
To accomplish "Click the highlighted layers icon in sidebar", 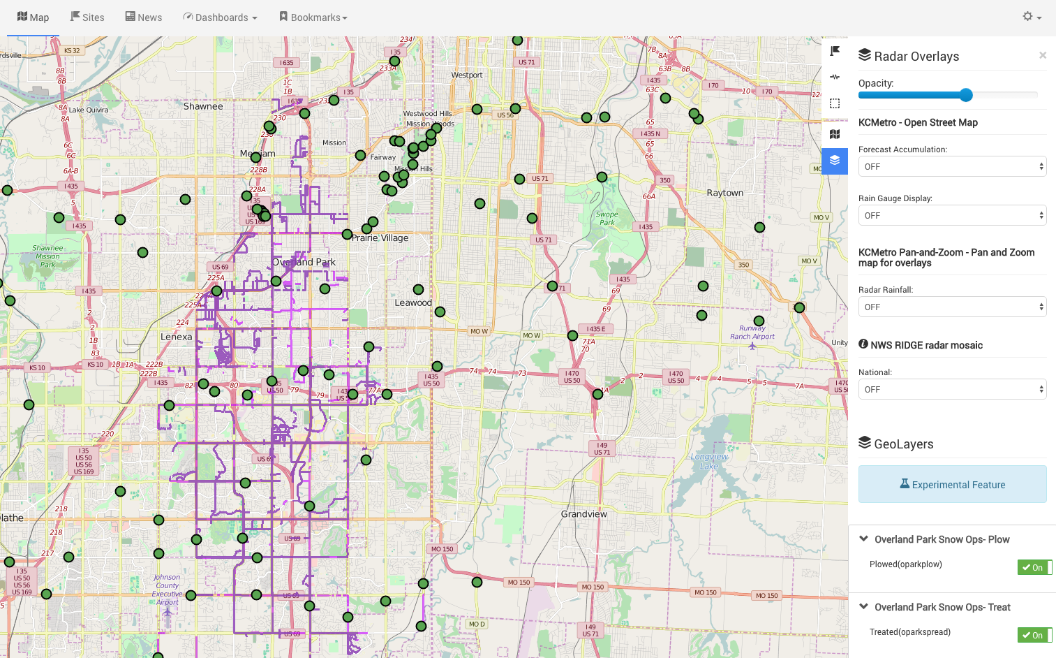I will tap(835, 161).
